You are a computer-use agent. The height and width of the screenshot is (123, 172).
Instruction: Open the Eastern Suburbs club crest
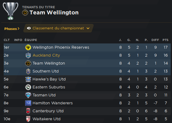[28, 87]
